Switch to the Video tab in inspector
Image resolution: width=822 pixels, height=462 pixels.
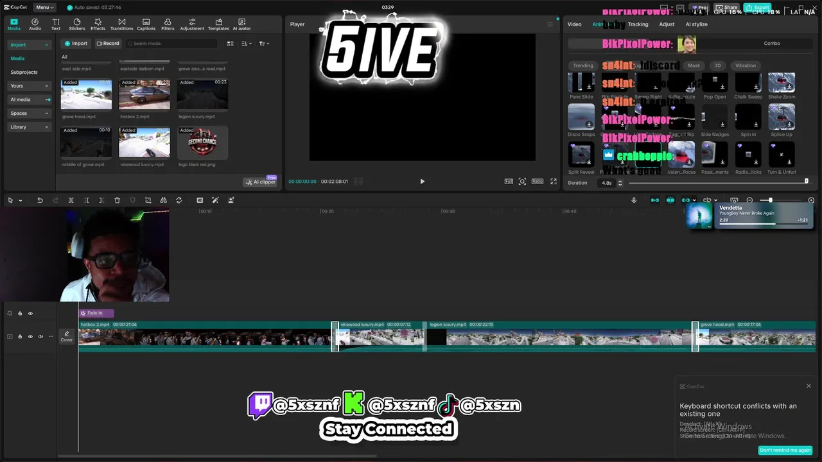575,24
